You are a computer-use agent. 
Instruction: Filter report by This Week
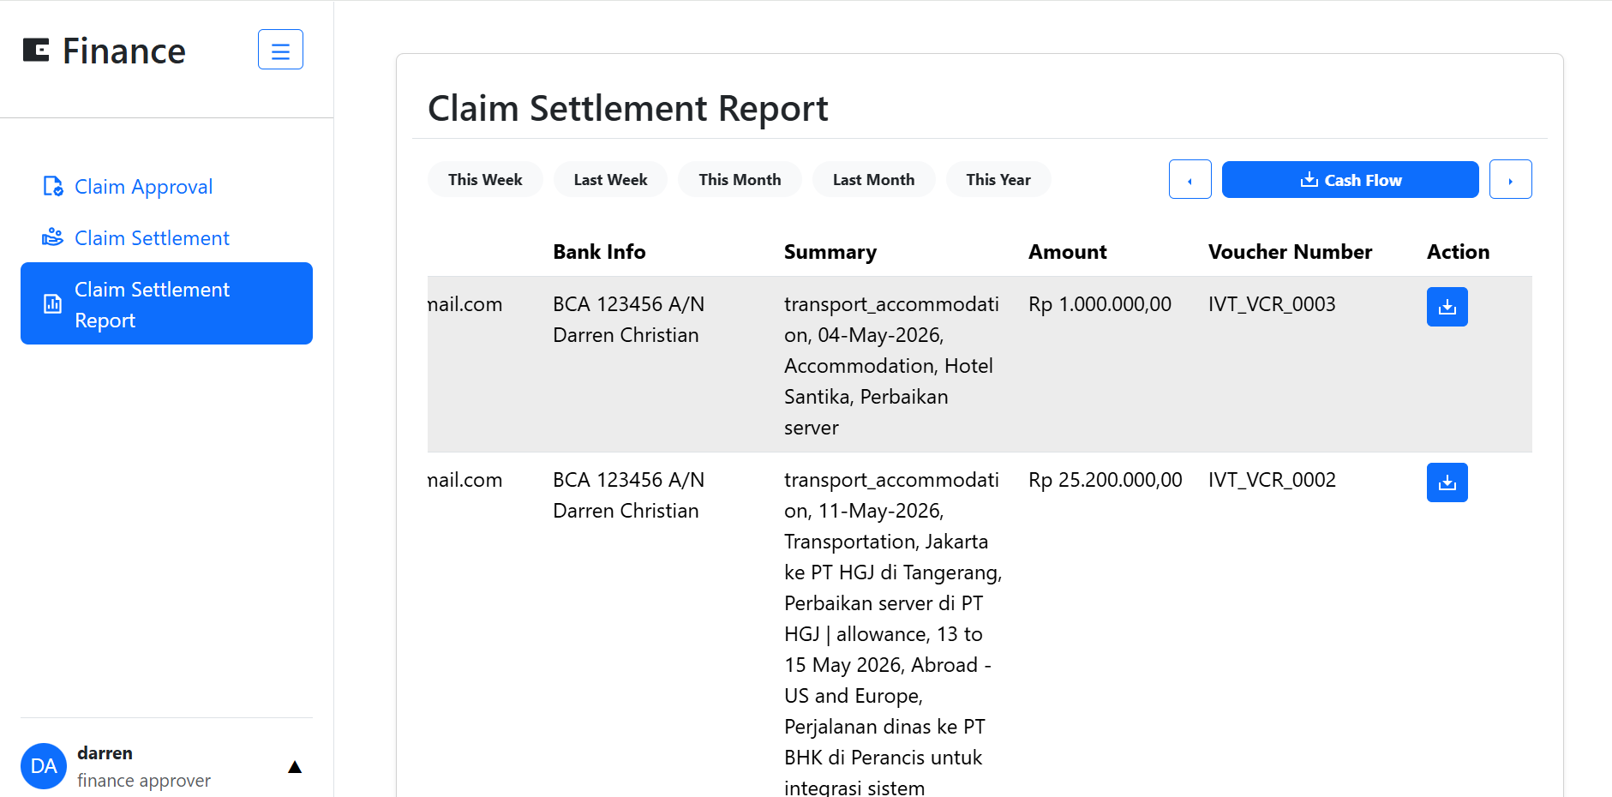point(485,180)
